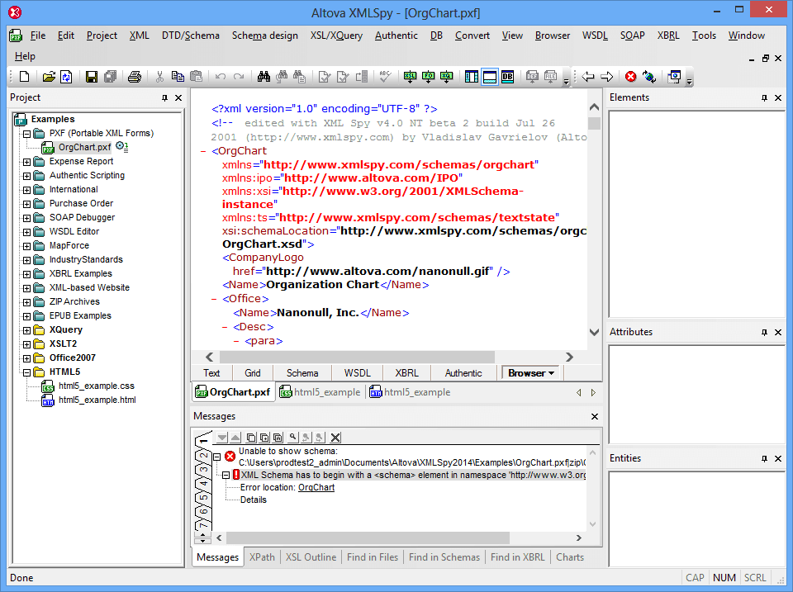Viewport: 793px width, 592px height.
Task: Run XSL-FO transformation toolbar icon
Action: [429, 77]
